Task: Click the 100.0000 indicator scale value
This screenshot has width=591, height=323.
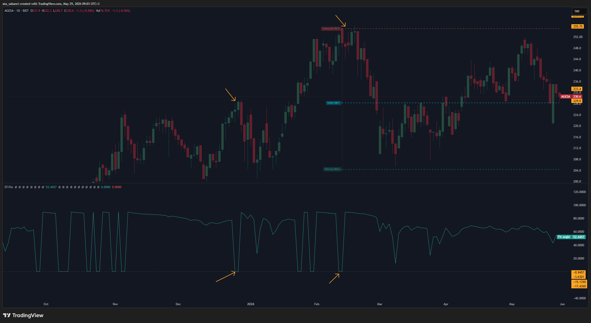Action: click(x=580, y=205)
